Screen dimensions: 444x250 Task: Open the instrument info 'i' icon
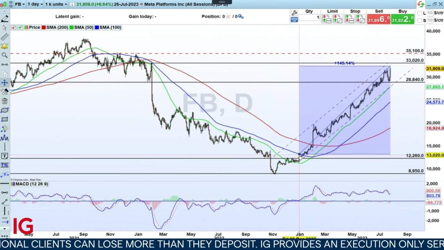pyautogui.click(x=72, y=4)
